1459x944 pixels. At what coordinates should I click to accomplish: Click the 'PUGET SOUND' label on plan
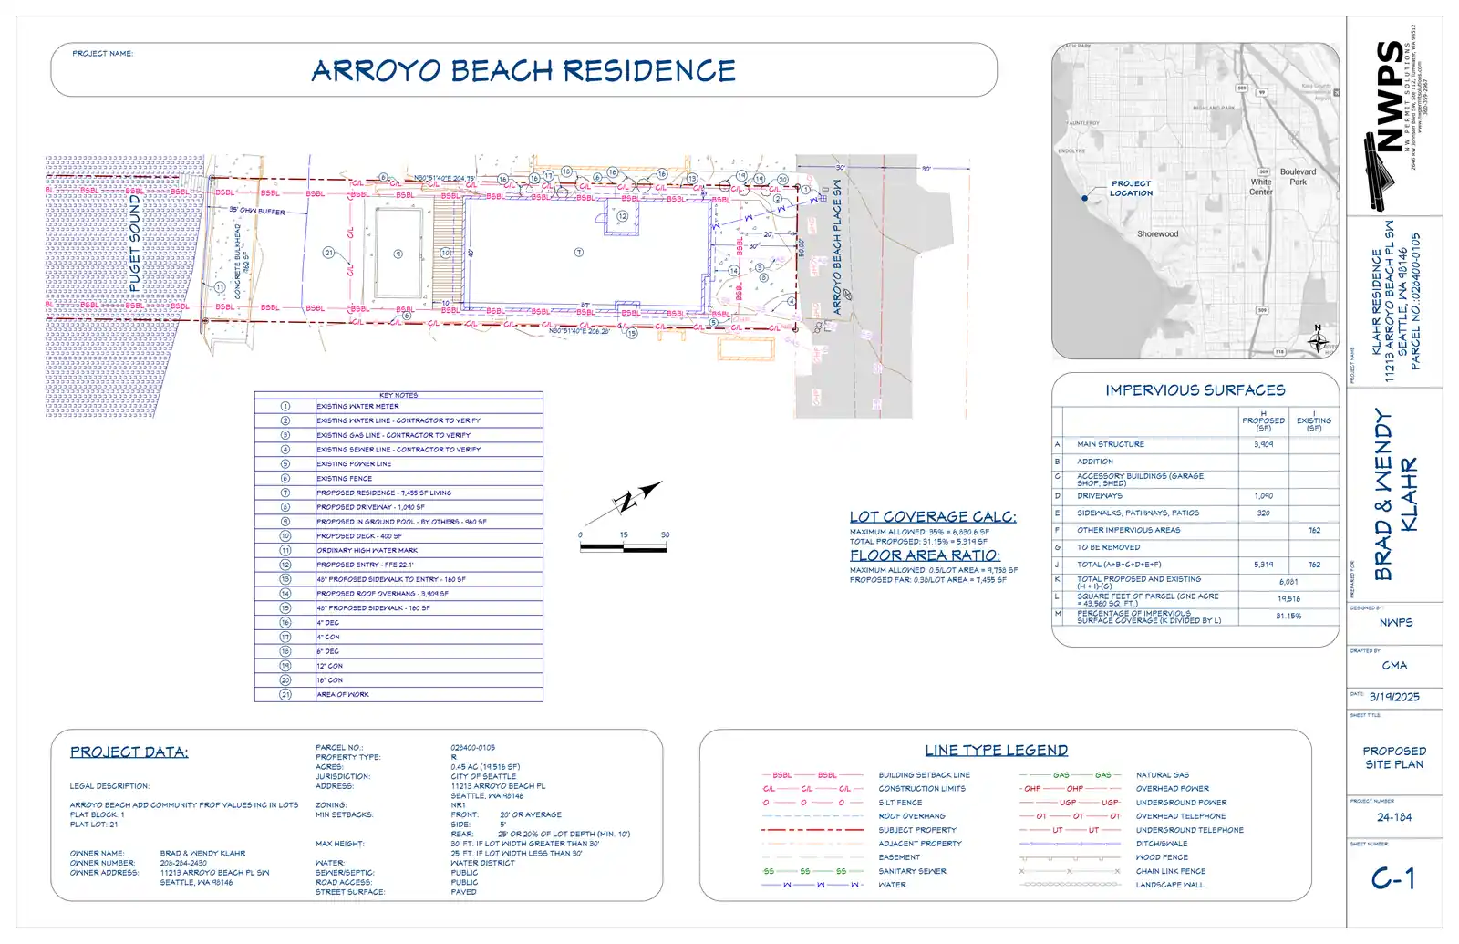(135, 244)
